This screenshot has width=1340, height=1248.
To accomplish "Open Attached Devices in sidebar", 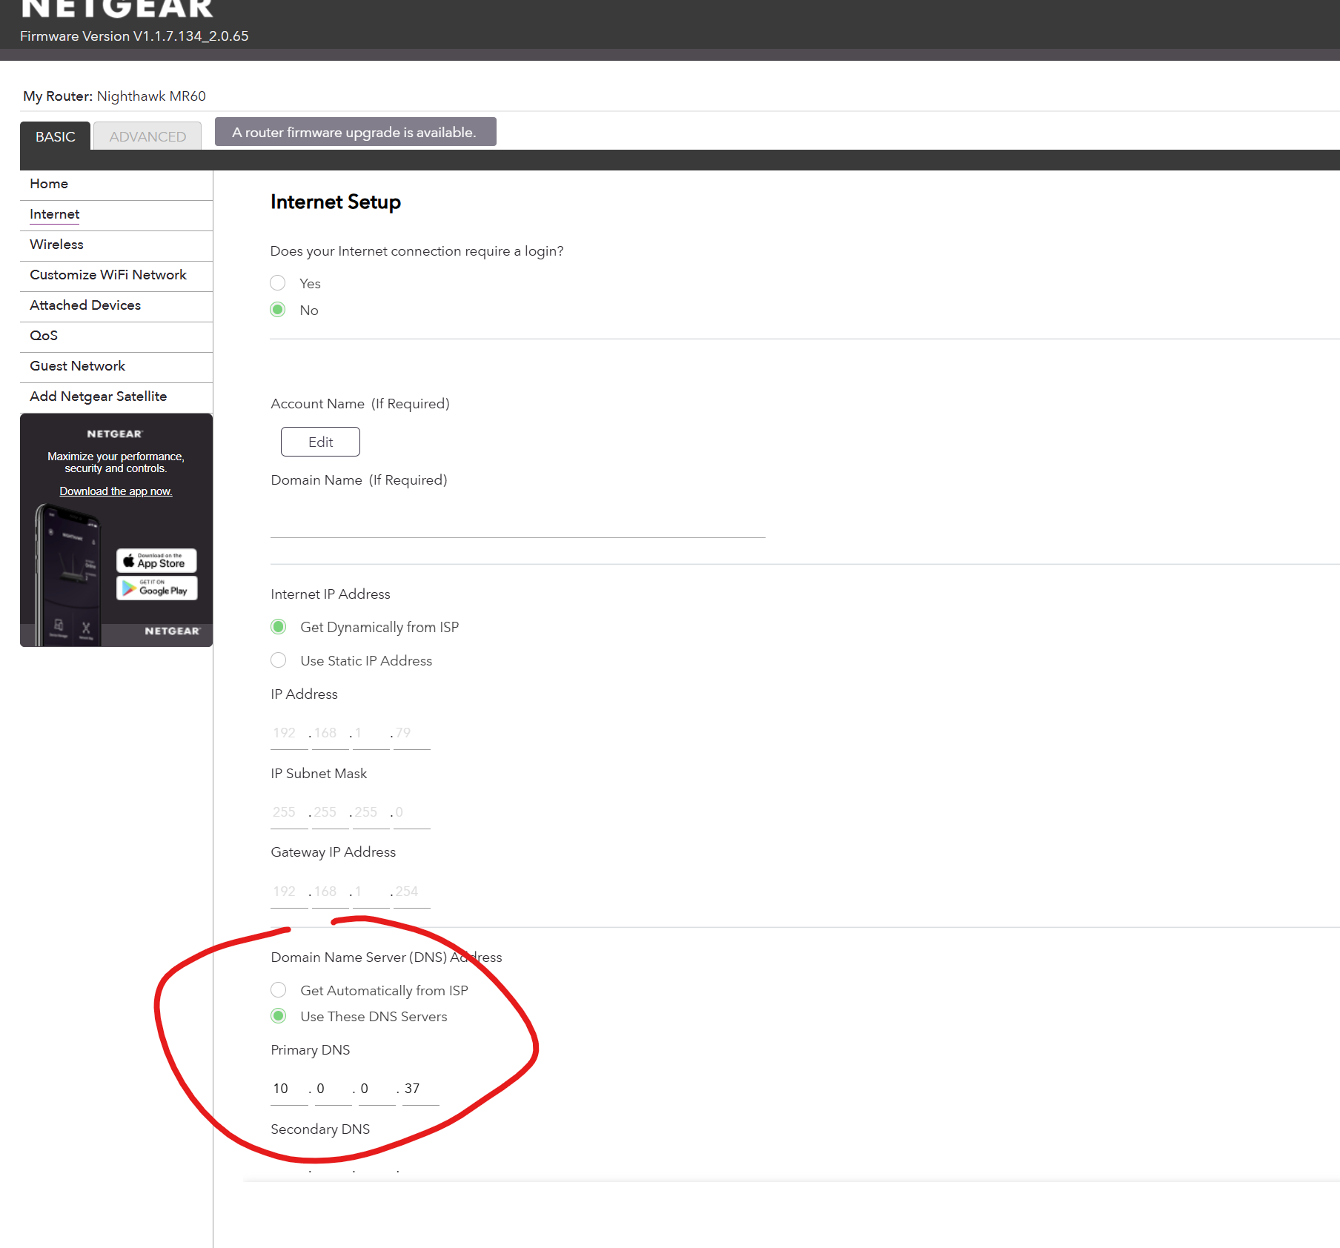I will [85, 305].
